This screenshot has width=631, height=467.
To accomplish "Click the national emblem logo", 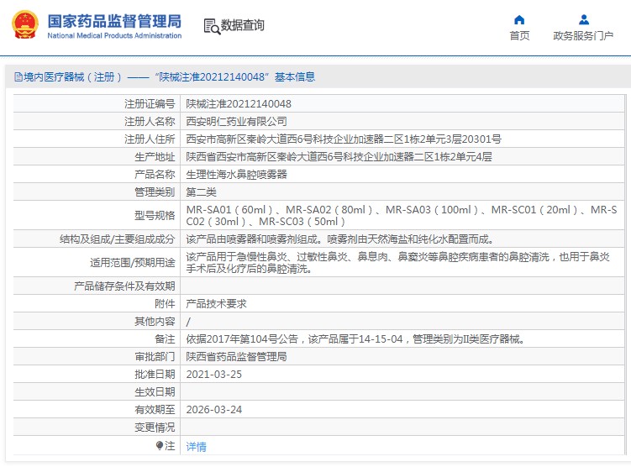I will [x=25, y=25].
